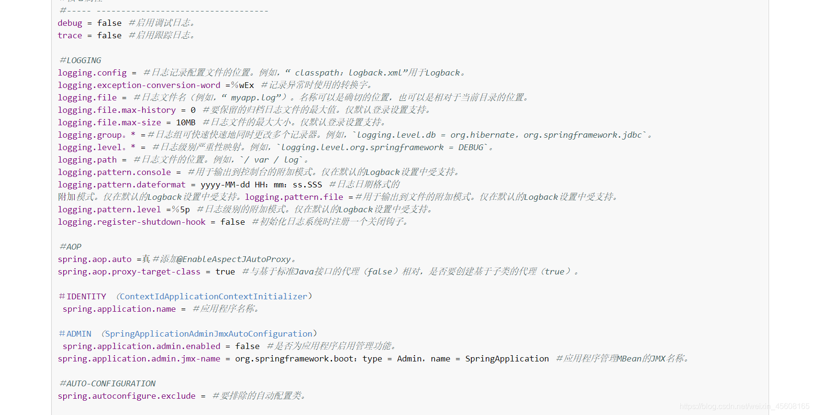814x415 pixels.
Task: Click the debug property line
Action: point(126,23)
